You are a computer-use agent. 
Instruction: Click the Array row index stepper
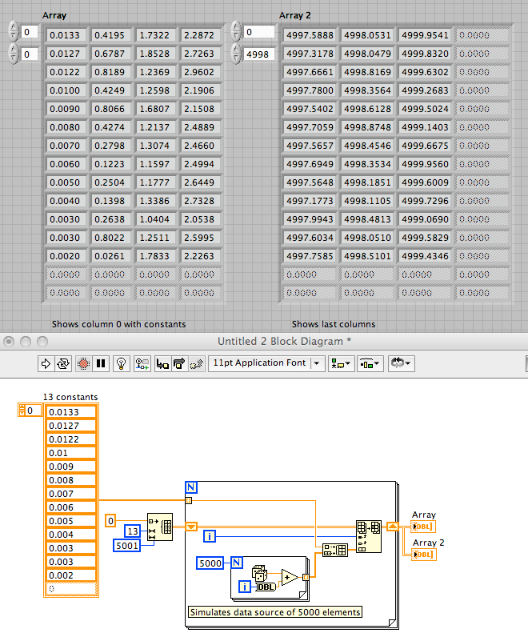[14, 32]
